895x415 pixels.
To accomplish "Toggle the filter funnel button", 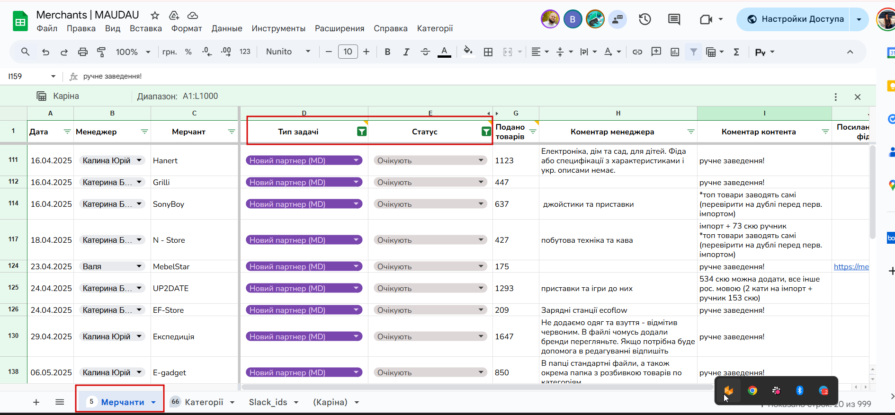I will (693, 52).
